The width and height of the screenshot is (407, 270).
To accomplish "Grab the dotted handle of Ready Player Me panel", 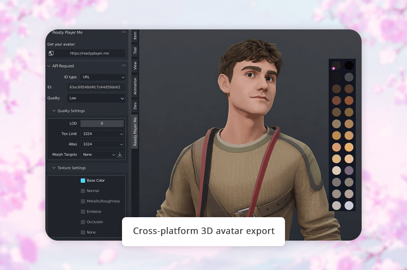I will pyautogui.click(x=124, y=32).
